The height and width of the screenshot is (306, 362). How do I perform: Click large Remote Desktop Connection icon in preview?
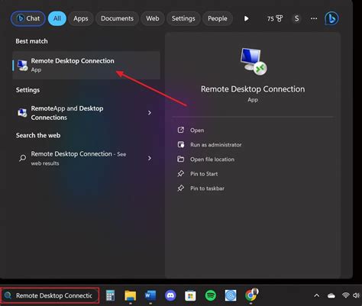tap(254, 61)
